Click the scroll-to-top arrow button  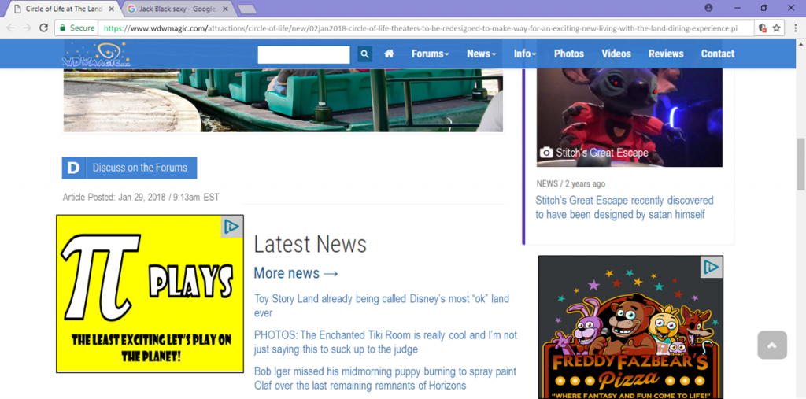point(772,345)
